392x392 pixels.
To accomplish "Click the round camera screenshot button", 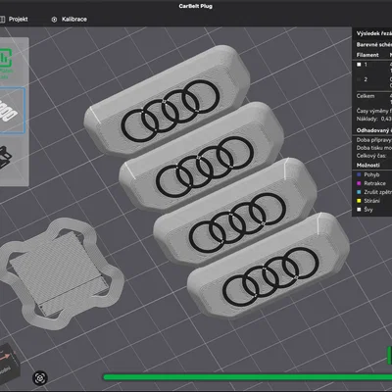I will point(40,378).
